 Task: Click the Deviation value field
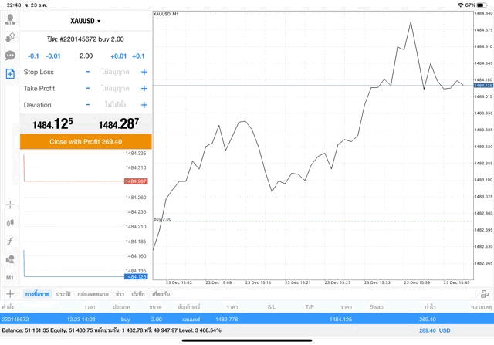coord(116,105)
